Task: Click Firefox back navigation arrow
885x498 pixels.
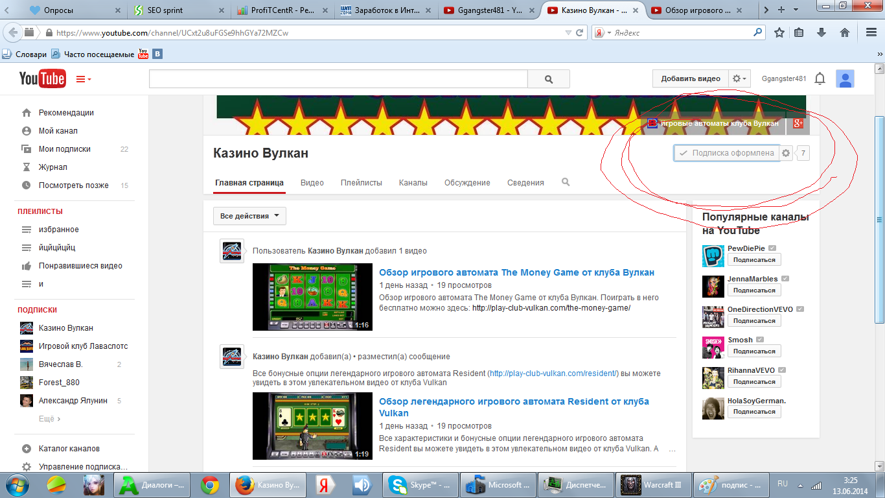Action: tap(14, 32)
